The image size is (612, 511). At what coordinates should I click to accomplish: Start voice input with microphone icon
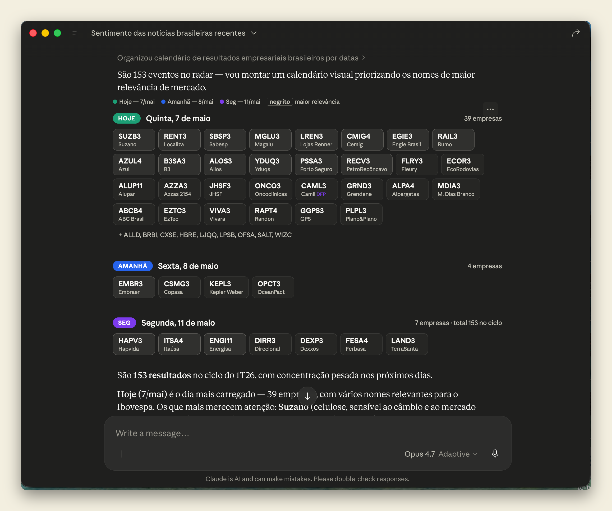pos(495,454)
